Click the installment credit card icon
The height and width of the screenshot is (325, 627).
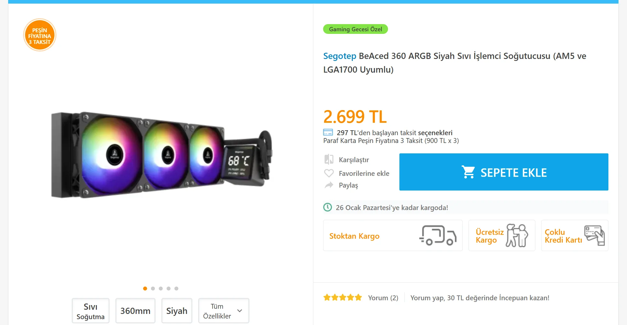[x=328, y=133]
